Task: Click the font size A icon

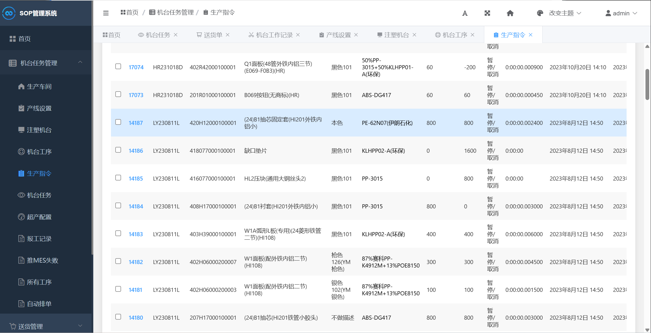Action: (x=465, y=13)
